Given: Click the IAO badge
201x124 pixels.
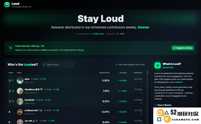Looking at the screenshot, I should point(42,46).
